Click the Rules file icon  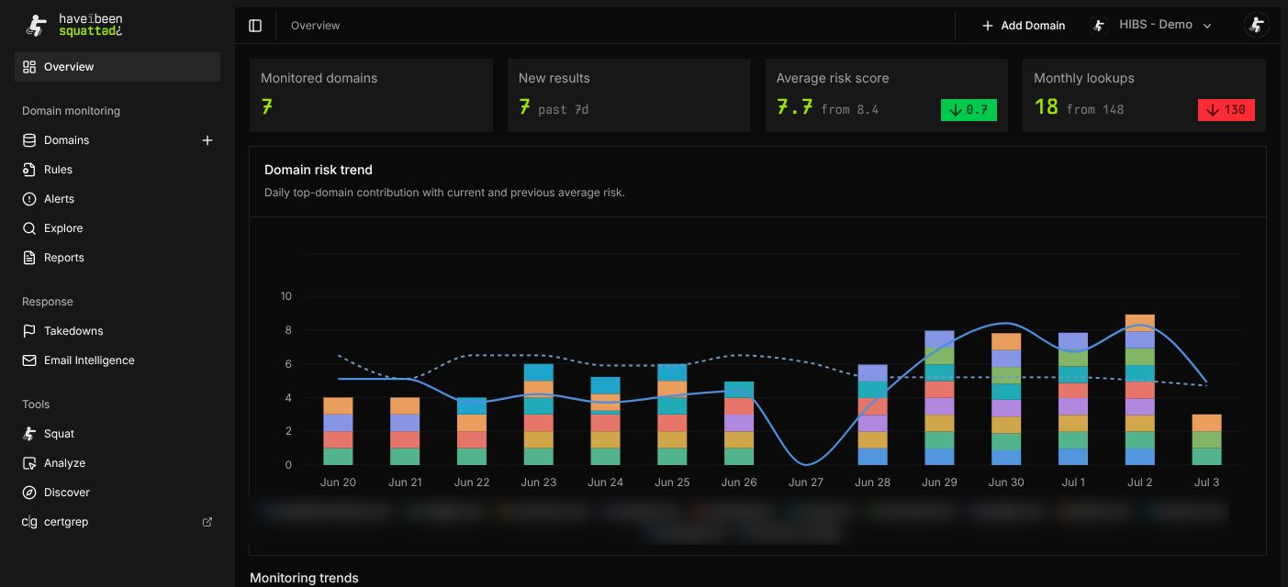point(29,170)
